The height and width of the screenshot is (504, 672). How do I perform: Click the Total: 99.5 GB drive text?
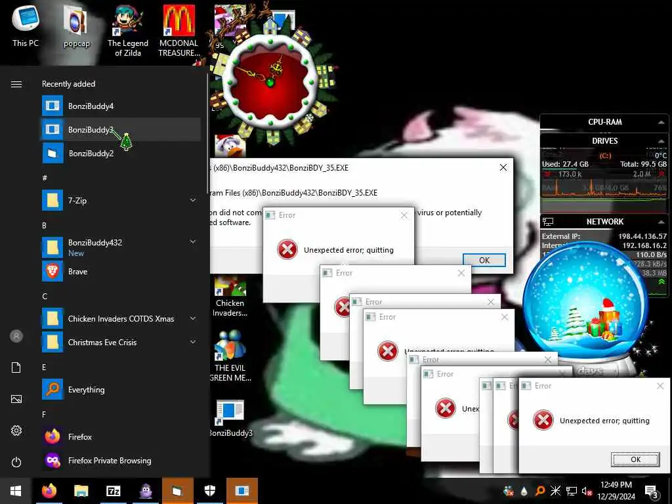pos(643,164)
